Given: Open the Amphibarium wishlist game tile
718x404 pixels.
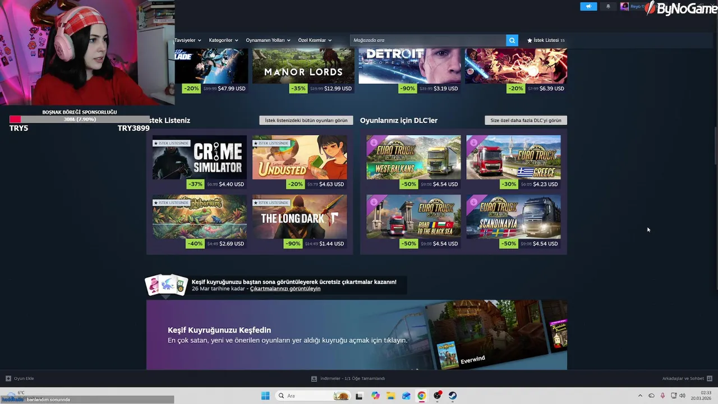Looking at the screenshot, I should click(x=199, y=217).
